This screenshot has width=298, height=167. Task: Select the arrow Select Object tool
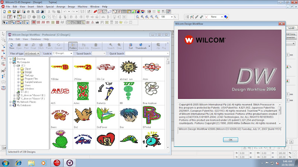(5, 22)
